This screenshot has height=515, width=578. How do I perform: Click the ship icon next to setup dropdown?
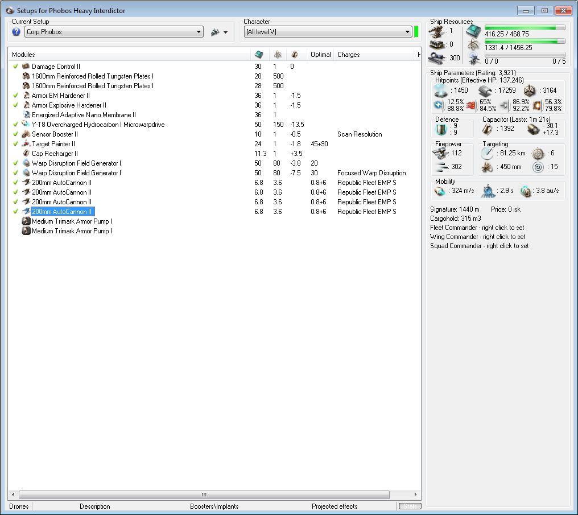pyautogui.click(x=215, y=32)
